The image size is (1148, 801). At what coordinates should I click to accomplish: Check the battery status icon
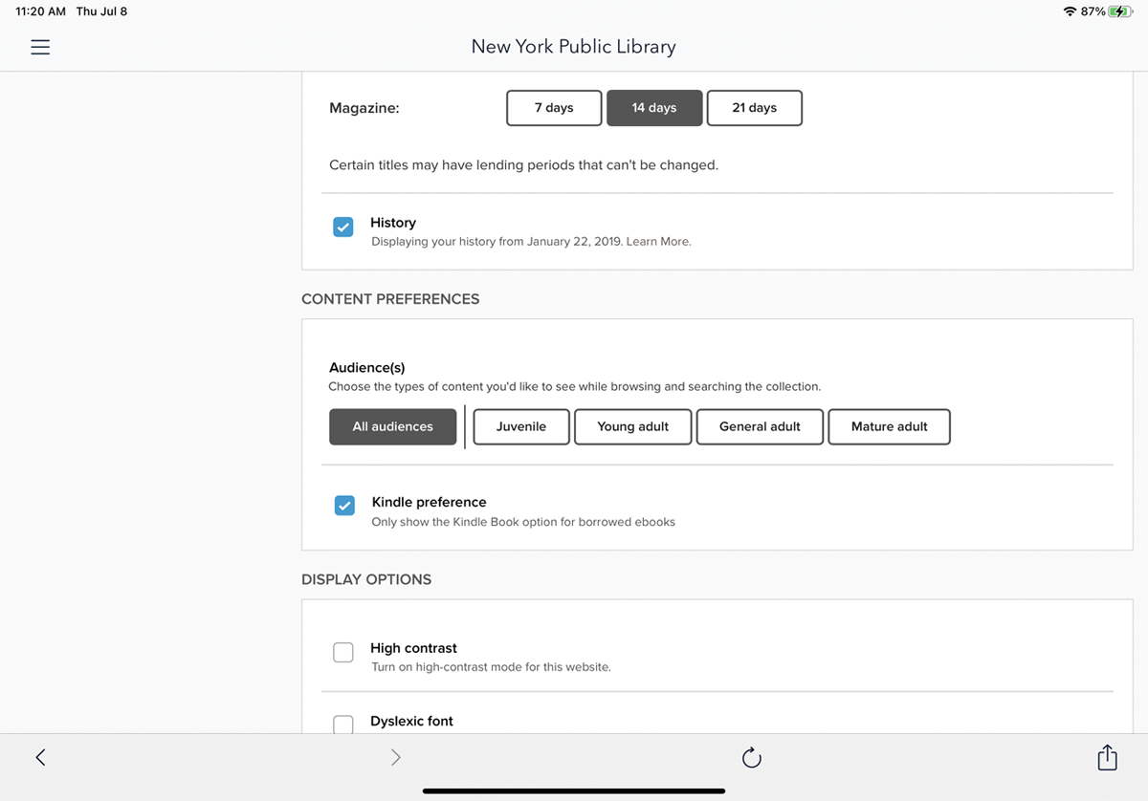pyautogui.click(x=1120, y=11)
